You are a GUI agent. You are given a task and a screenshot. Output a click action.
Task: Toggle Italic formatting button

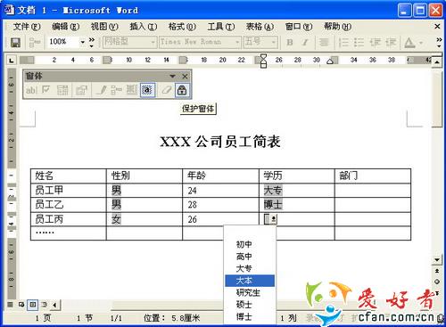pyautogui.click(x=305, y=43)
